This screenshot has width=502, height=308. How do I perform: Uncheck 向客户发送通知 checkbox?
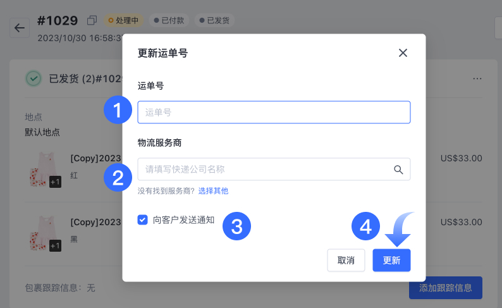point(142,220)
